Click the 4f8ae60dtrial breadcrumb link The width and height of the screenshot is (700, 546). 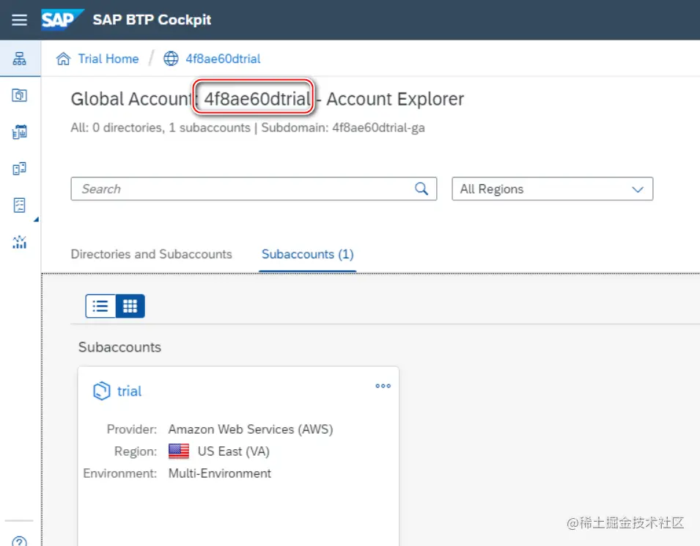pyautogui.click(x=222, y=59)
